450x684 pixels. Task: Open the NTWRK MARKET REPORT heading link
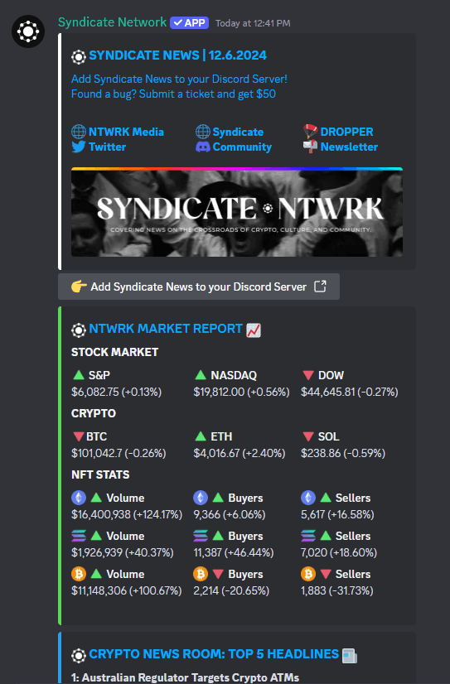click(166, 329)
